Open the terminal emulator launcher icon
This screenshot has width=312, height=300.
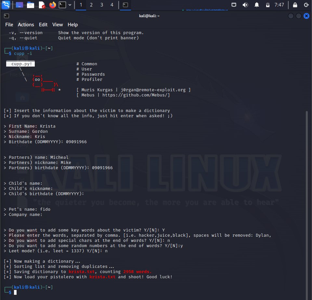62,5
